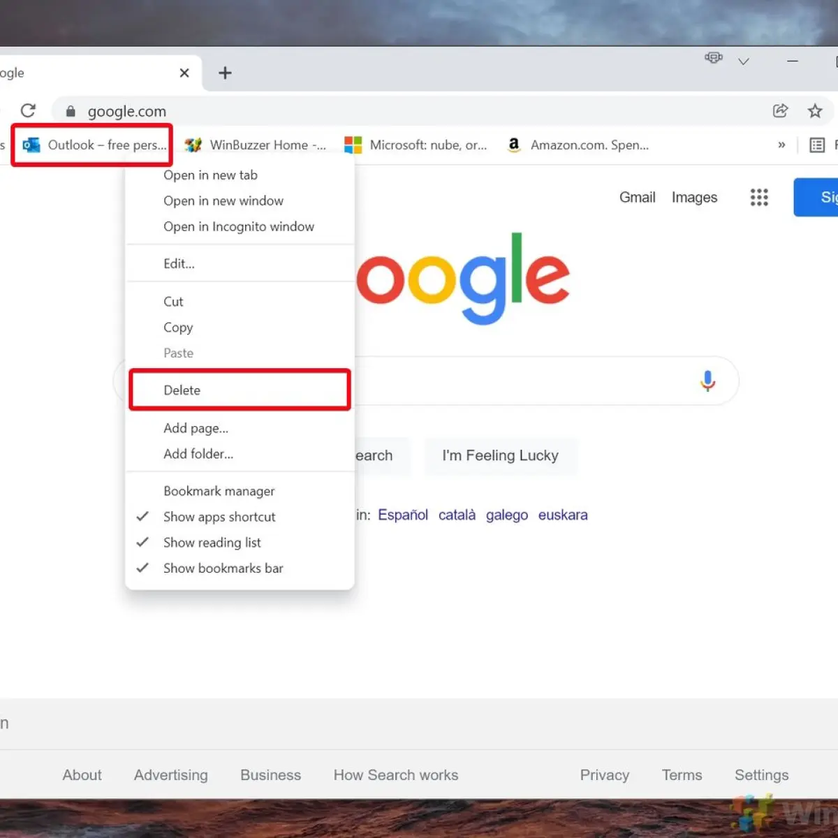Open Bookmark manager from menu
Image resolution: width=838 pixels, height=838 pixels.
tap(240, 492)
